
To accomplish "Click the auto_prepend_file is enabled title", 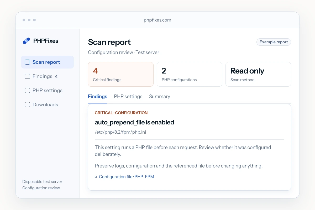I will pos(134,122).
